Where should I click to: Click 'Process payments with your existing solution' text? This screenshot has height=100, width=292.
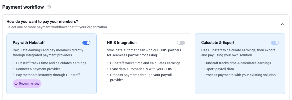coord(240,75)
